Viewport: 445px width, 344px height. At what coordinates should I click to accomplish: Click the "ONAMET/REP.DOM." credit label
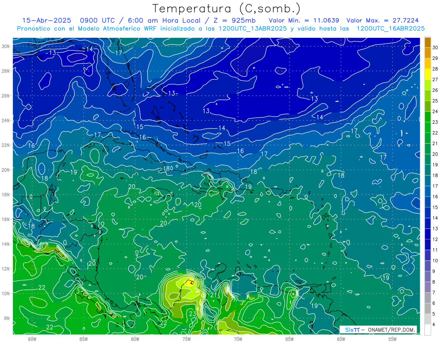(x=391, y=330)
